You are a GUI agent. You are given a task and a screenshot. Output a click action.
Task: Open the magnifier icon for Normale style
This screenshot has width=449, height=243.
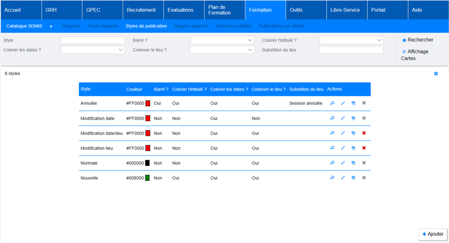coord(332,163)
